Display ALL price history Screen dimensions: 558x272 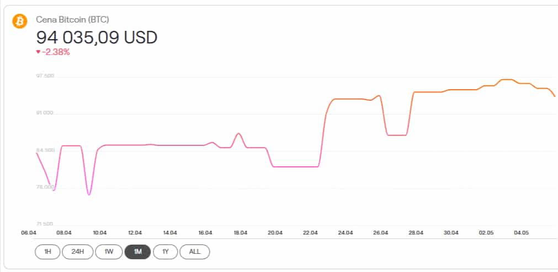tap(194, 252)
